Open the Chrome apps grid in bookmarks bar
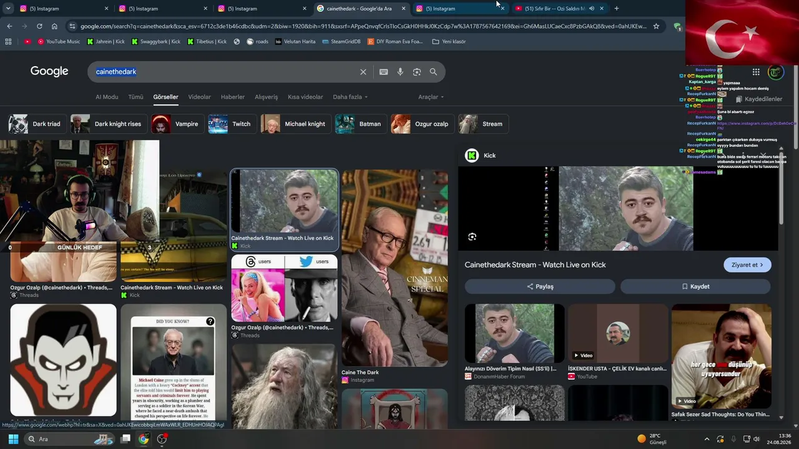The width and height of the screenshot is (799, 449). 8,42
